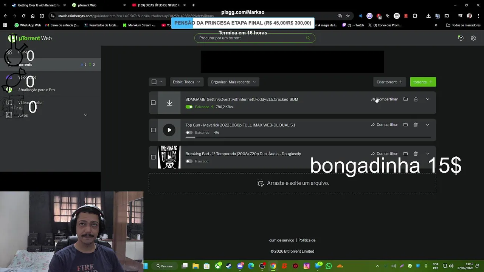This screenshot has width=484, height=272.
Task: Open WhatsApp from the taskbar
Action: pyautogui.click(x=329, y=266)
